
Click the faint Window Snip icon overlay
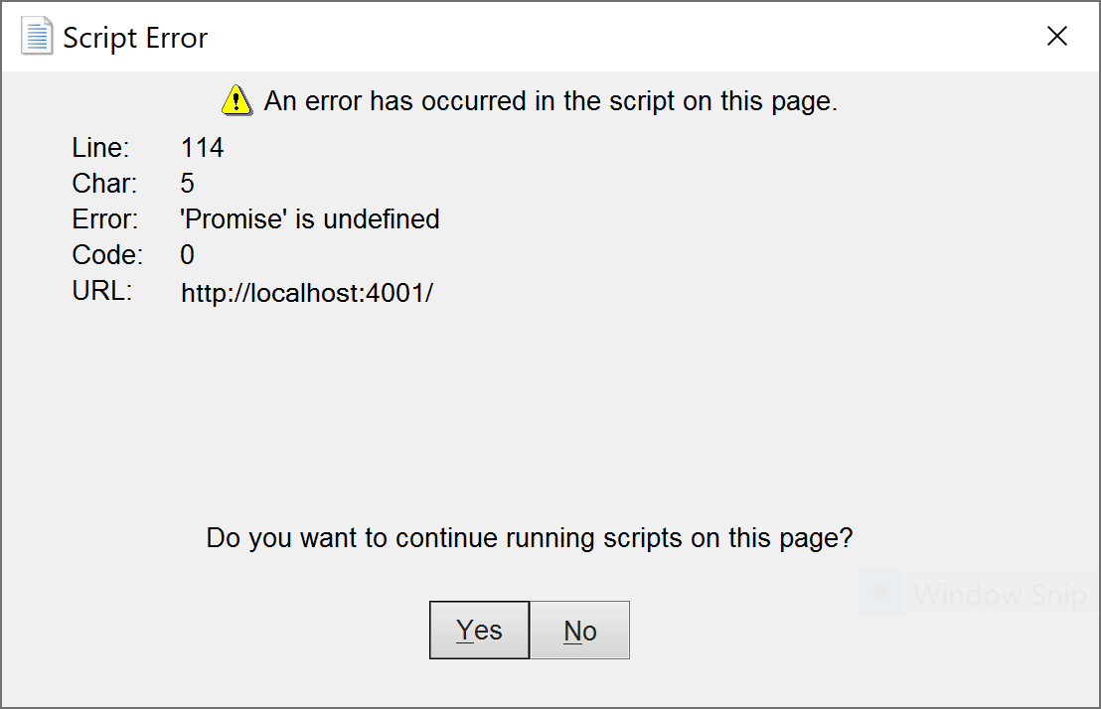[878, 593]
